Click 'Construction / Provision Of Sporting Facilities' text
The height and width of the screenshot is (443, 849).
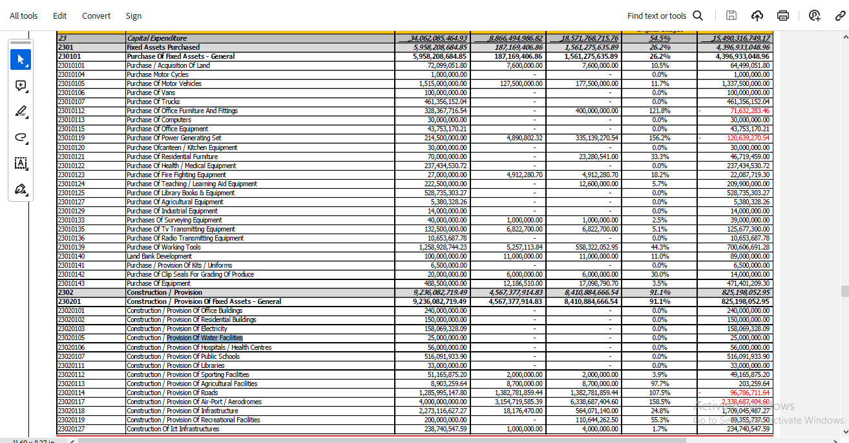point(188,374)
